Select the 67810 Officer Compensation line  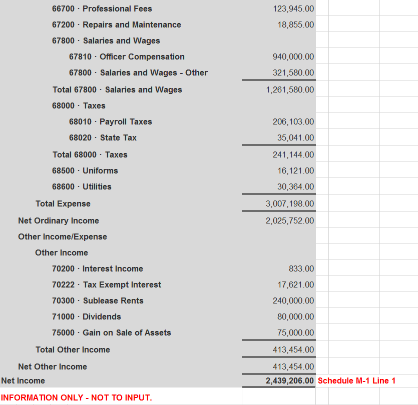tap(127, 56)
